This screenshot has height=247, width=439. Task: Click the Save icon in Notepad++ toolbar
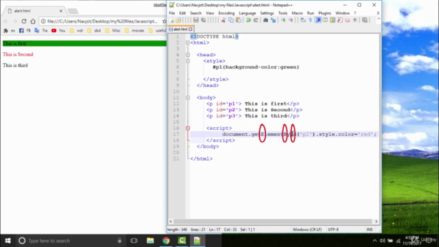(x=195, y=20)
